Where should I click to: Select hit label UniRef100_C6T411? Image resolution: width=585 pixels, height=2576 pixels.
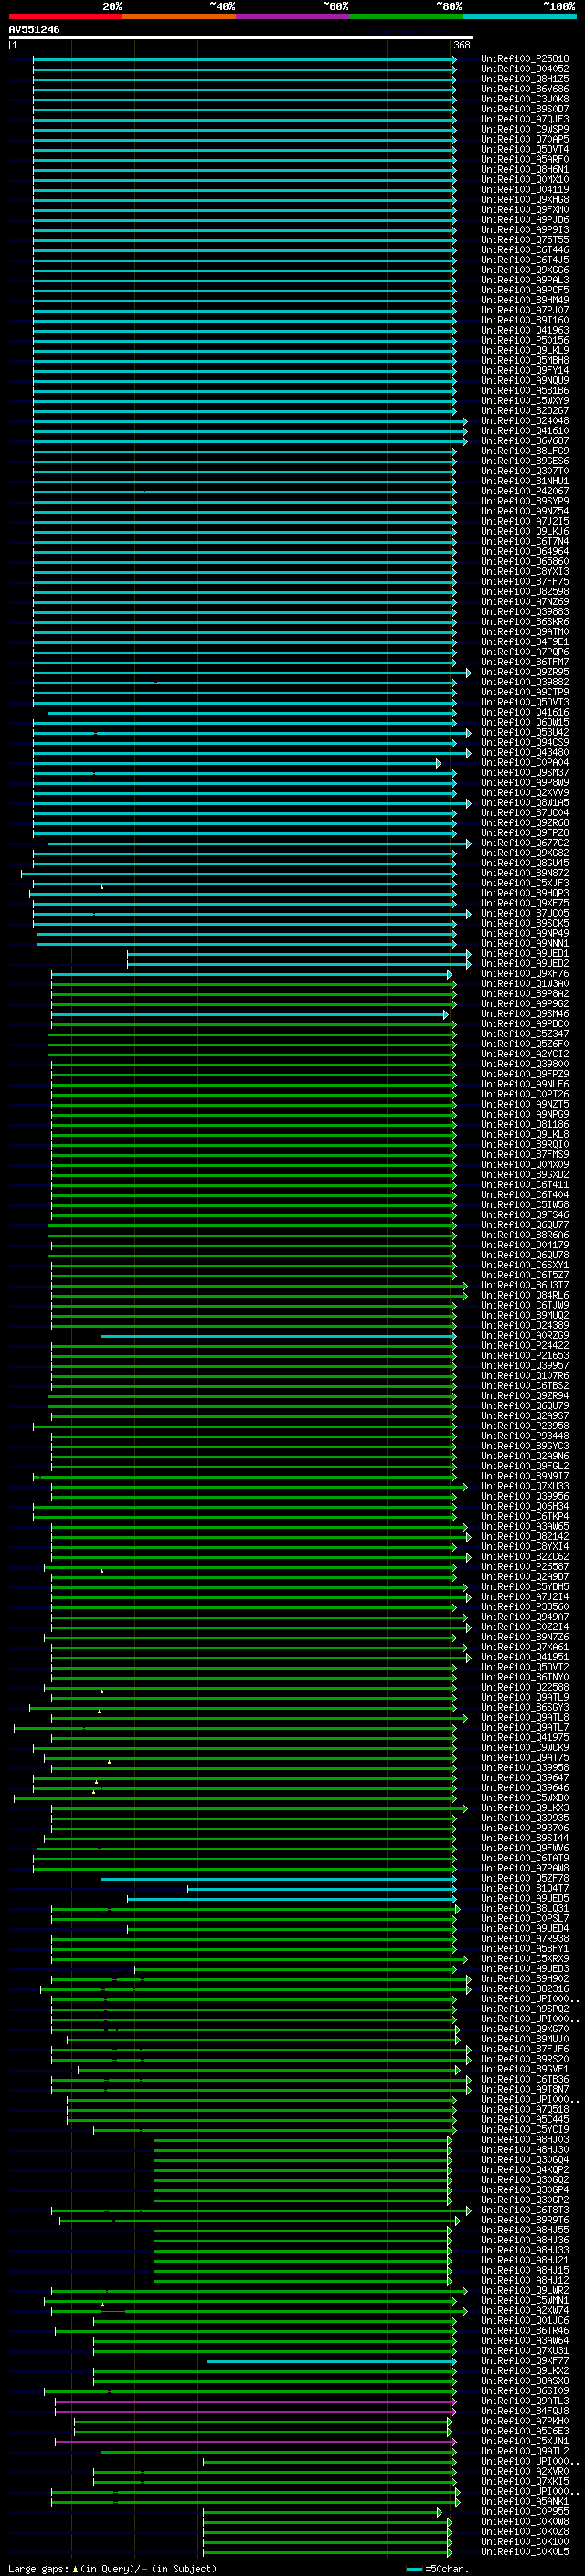pos(525,1184)
